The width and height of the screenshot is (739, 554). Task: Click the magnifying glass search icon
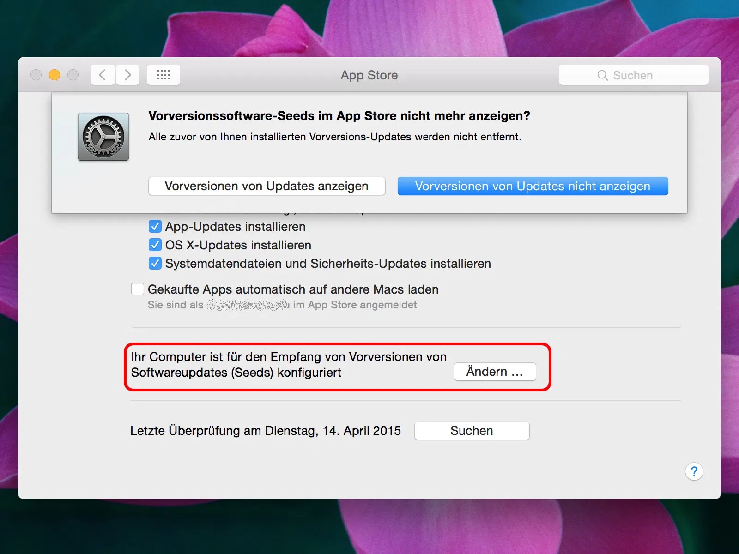tap(602, 75)
